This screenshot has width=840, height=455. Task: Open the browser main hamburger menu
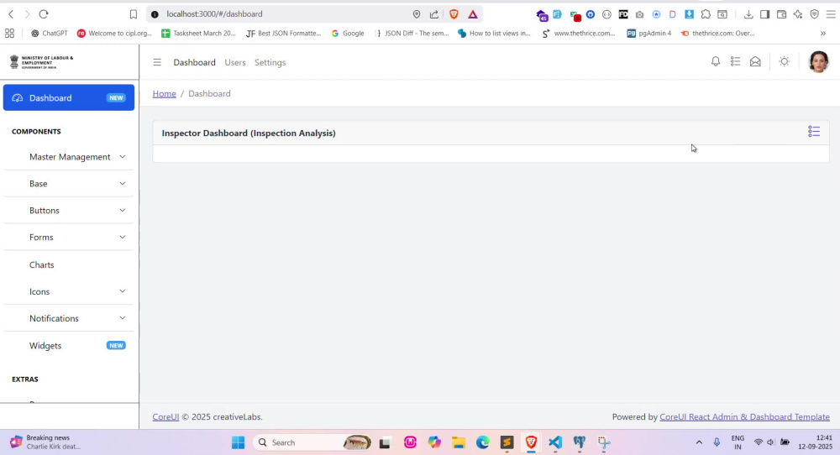[831, 14]
